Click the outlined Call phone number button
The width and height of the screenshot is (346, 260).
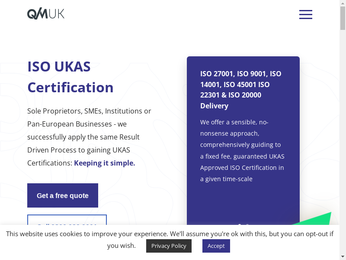click(67, 221)
